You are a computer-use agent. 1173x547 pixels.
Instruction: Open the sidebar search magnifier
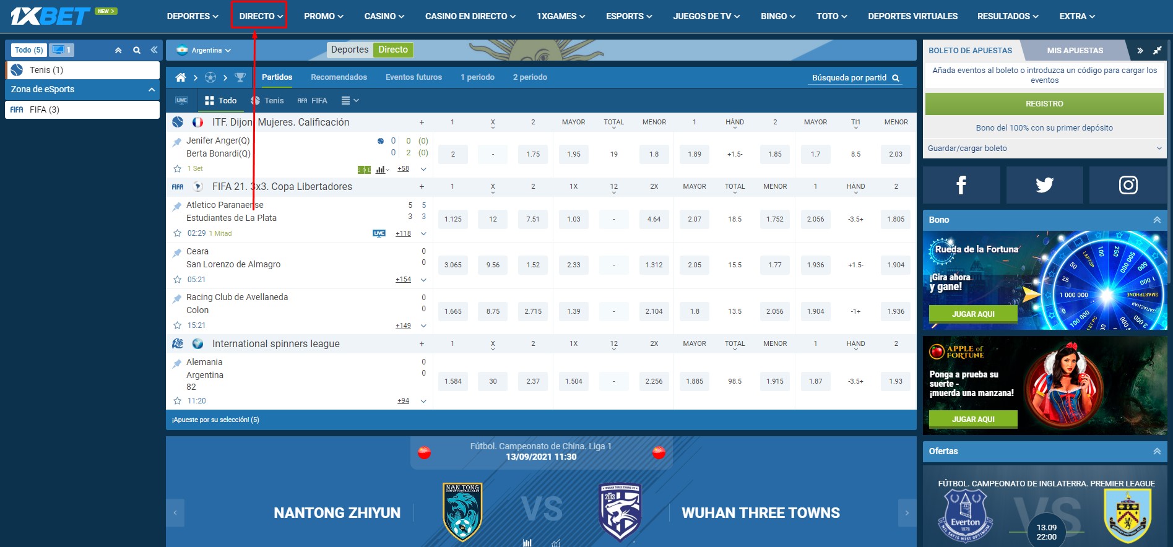pos(137,50)
